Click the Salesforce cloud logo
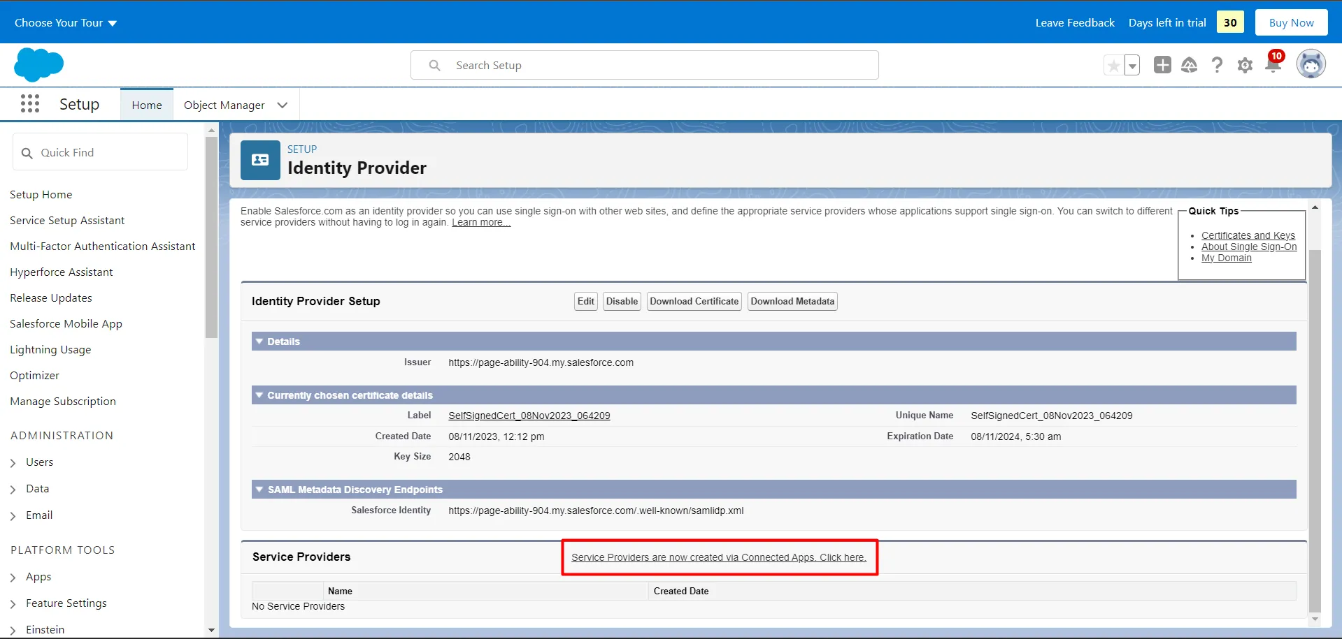 point(38,65)
